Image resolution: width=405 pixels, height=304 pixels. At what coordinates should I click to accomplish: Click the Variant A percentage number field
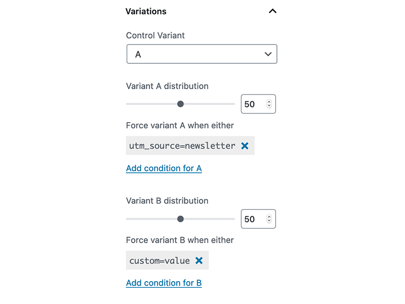pos(258,104)
